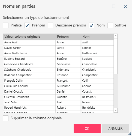
Task: Click the scrollbar up arrow
Action: point(116,36)
